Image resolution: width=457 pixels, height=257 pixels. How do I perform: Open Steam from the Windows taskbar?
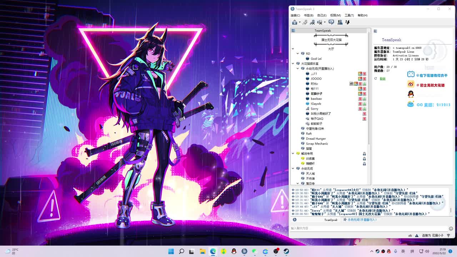(x=286, y=251)
